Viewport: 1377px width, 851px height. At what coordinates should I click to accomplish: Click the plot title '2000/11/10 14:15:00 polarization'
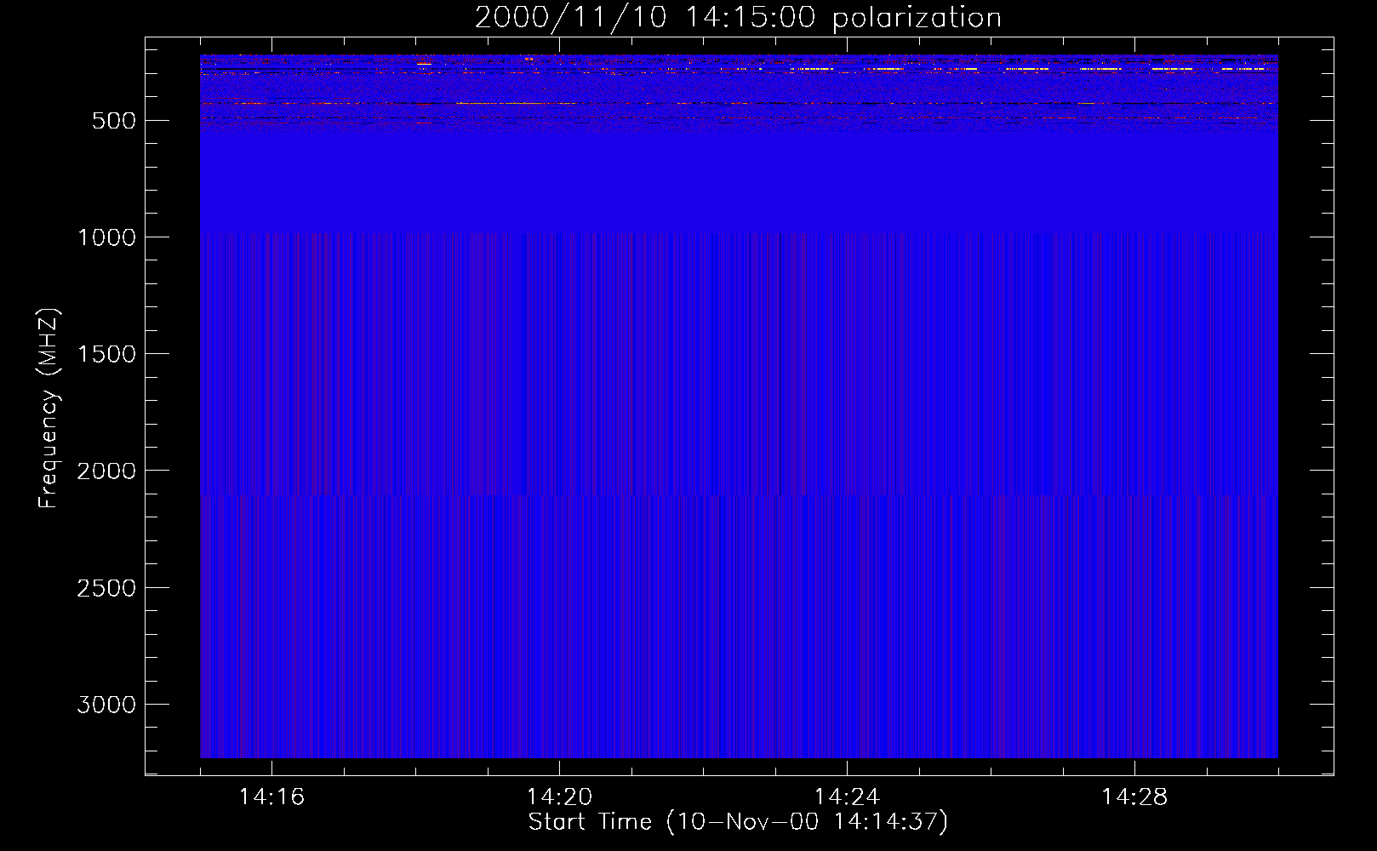click(738, 18)
